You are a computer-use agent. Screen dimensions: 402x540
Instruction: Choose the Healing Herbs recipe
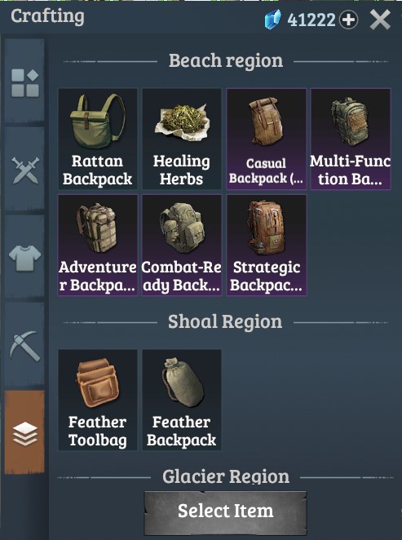(x=182, y=139)
